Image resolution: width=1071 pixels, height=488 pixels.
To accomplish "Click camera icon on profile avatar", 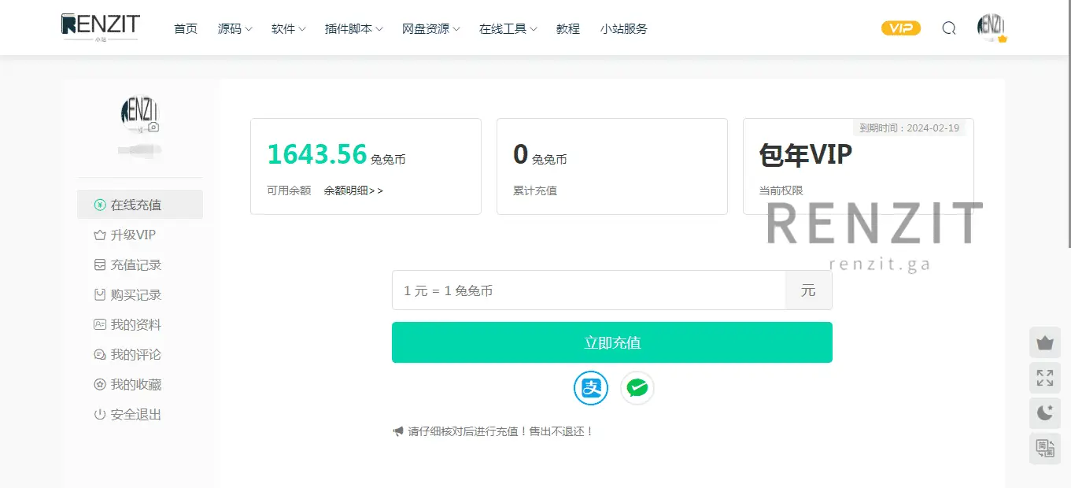I will tap(153, 127).
